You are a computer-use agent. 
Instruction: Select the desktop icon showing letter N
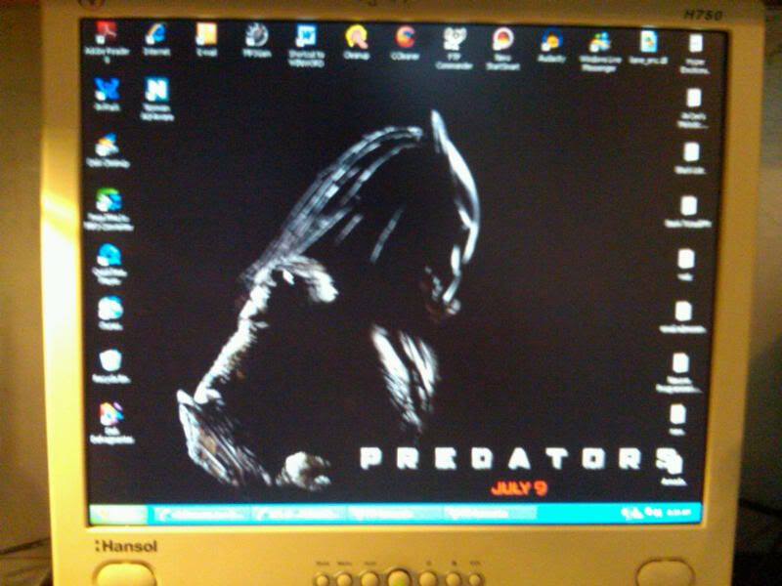pos(156,99)
